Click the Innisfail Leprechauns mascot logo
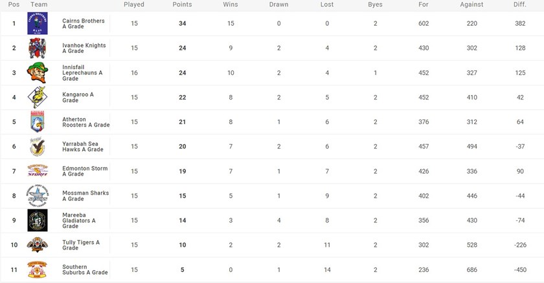Screen dimensions: 544x283 (37, 73)
